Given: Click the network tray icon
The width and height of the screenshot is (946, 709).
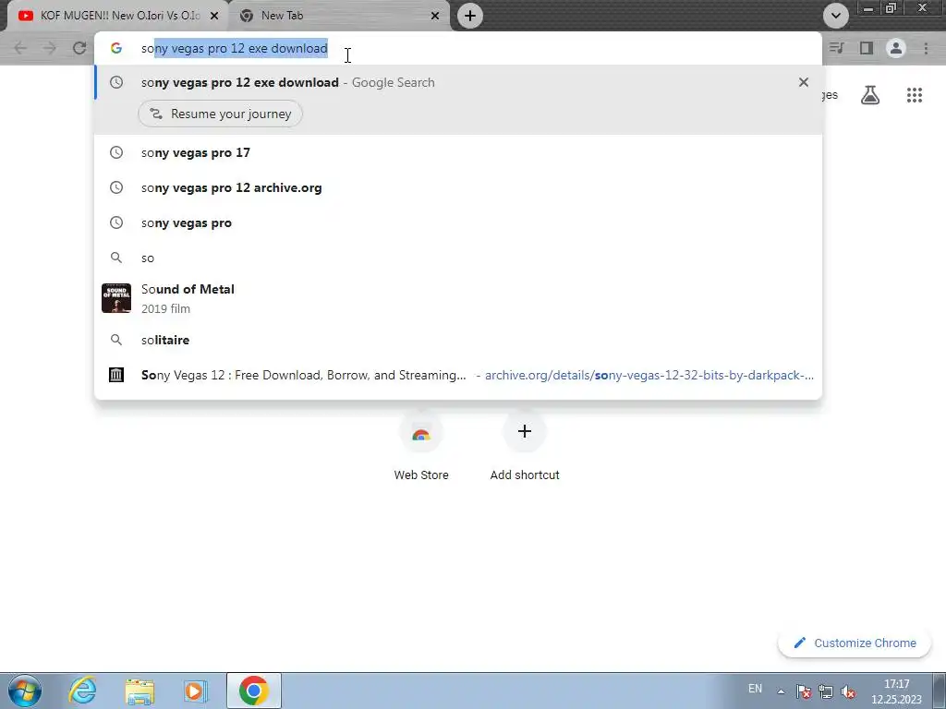Looking at the screenshot, I should [825, 691].
